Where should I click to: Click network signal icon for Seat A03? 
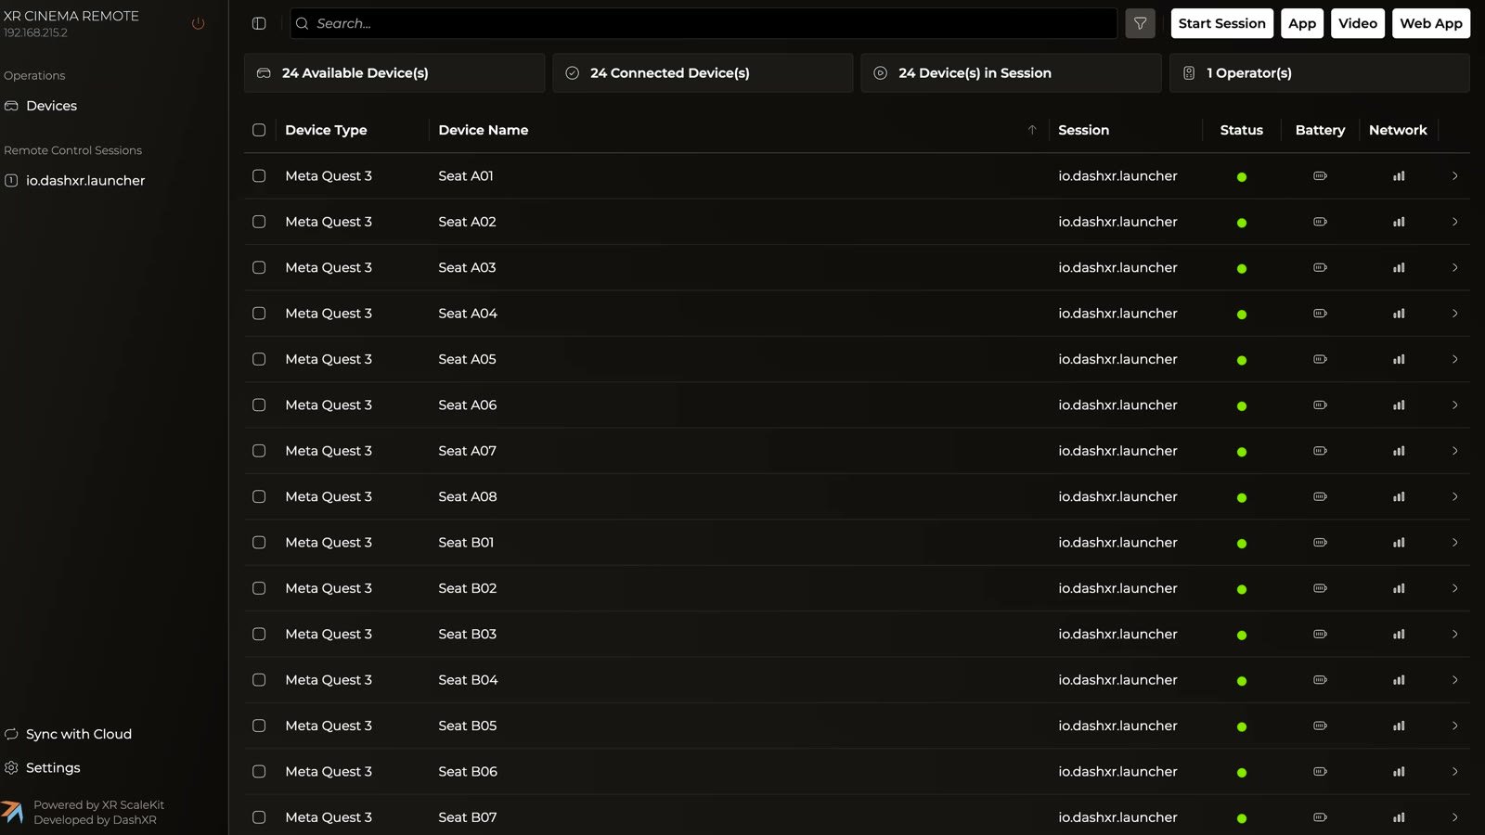[1399, 267]
